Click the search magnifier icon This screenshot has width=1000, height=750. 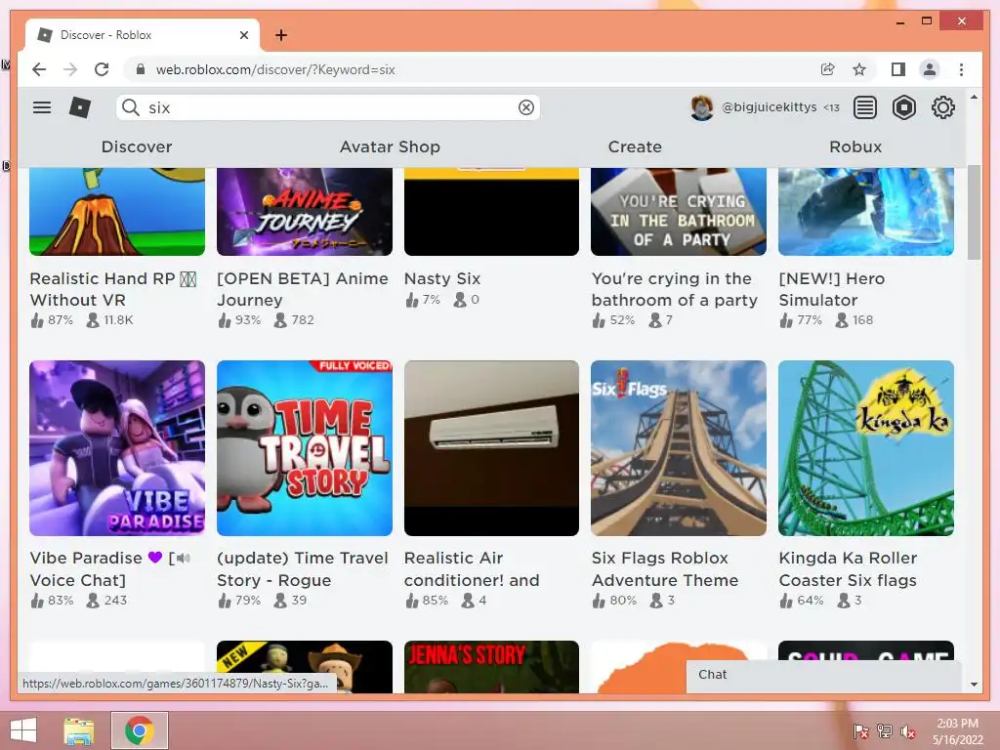tap(131, 107)
